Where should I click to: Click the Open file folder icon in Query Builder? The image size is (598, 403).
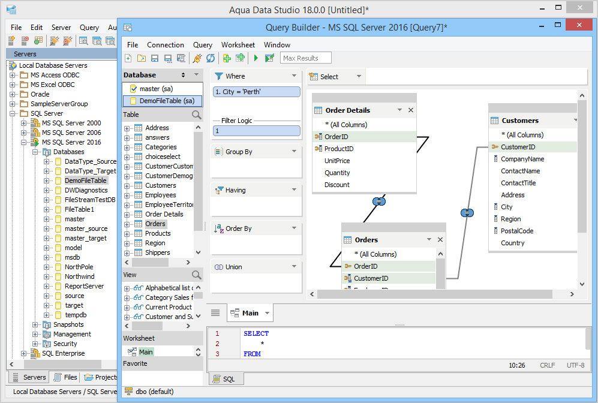coord(142,58)
